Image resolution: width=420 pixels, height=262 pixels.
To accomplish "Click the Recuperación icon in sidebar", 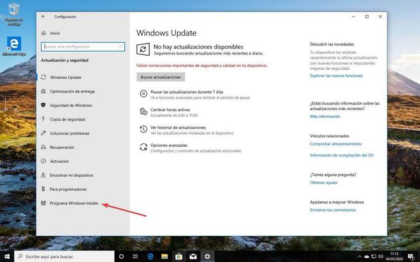I will tap(43, 147).
